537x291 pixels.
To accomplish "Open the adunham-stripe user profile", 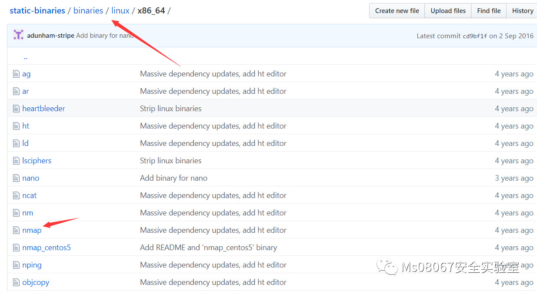I will 50,36.
